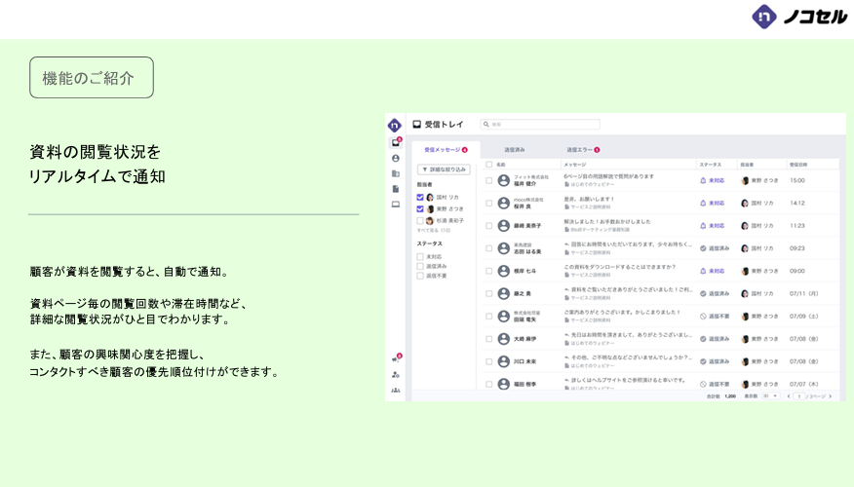
Task: Check the 杉浦 美彩子 assignee filter
Action: pyautogui.click(x=420, y=220)
